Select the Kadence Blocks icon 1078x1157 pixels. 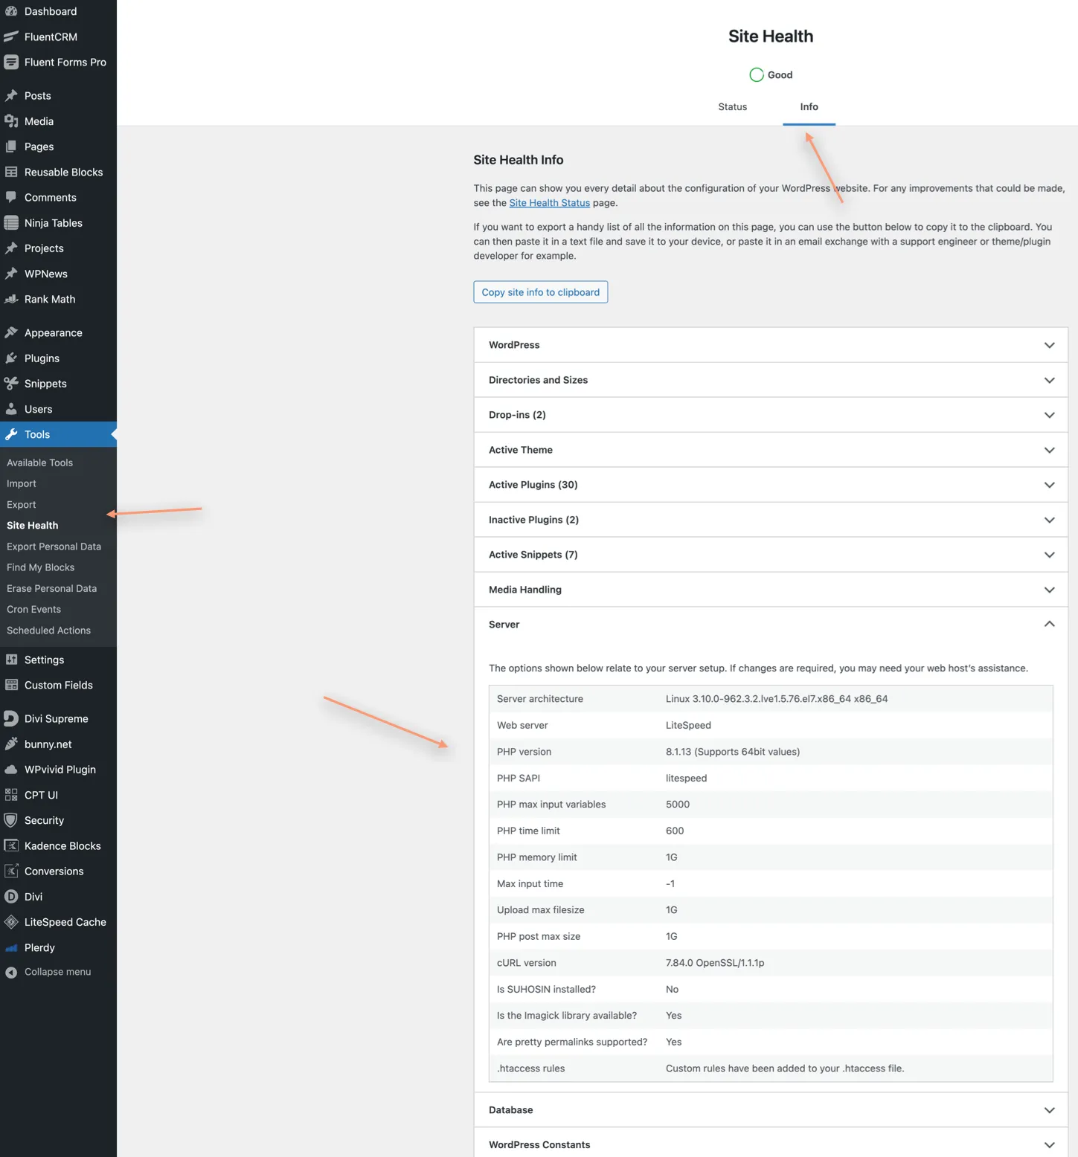pyautogui.click(x=11, y=845)
